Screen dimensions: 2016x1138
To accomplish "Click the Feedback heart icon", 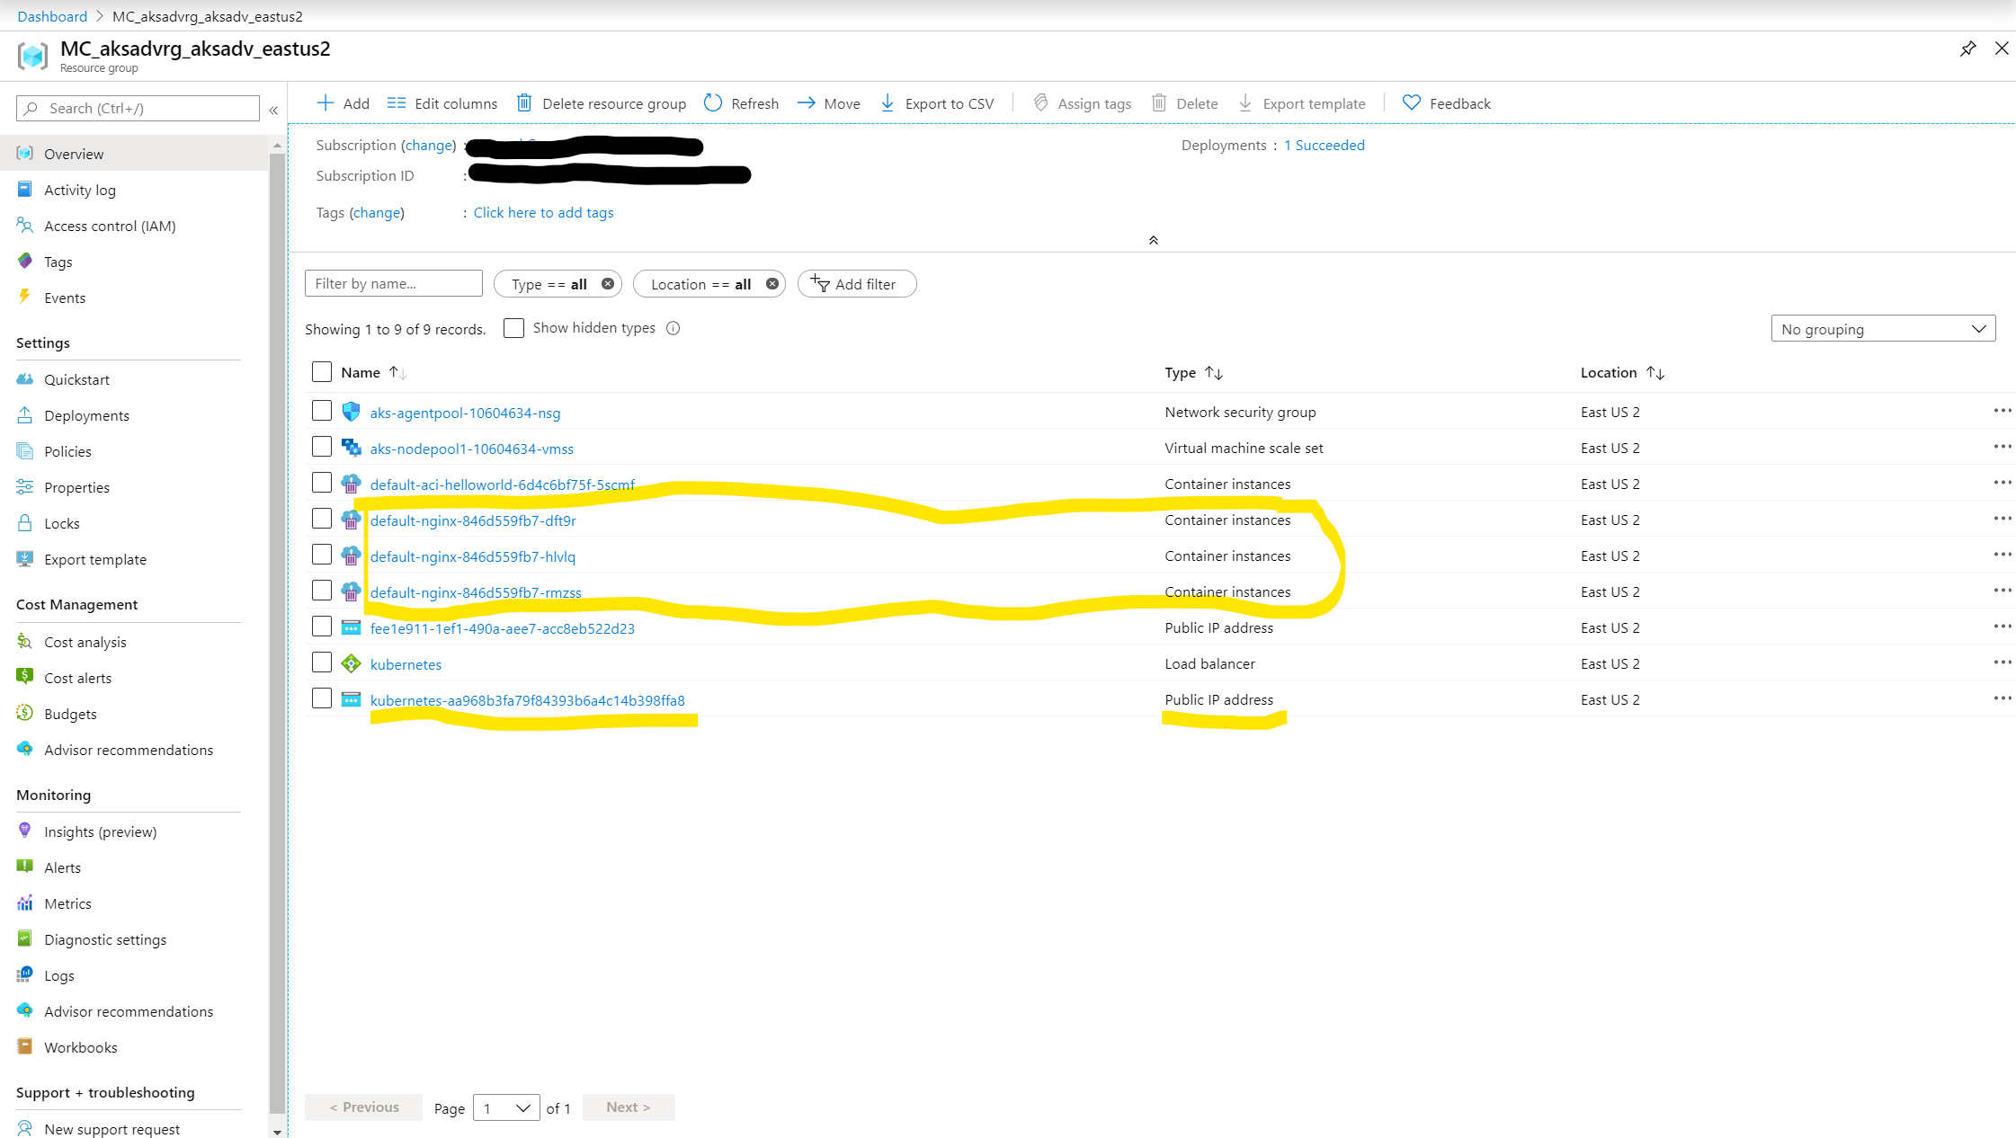I will [1412, 103].
